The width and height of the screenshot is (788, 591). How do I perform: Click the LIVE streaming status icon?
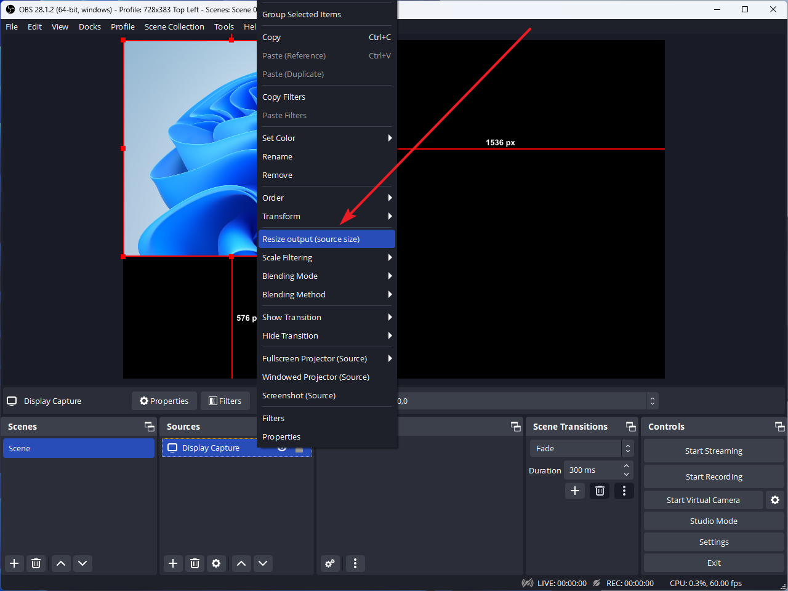[528, 583]
